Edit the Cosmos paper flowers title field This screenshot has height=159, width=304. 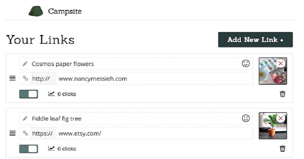[133, 64]
